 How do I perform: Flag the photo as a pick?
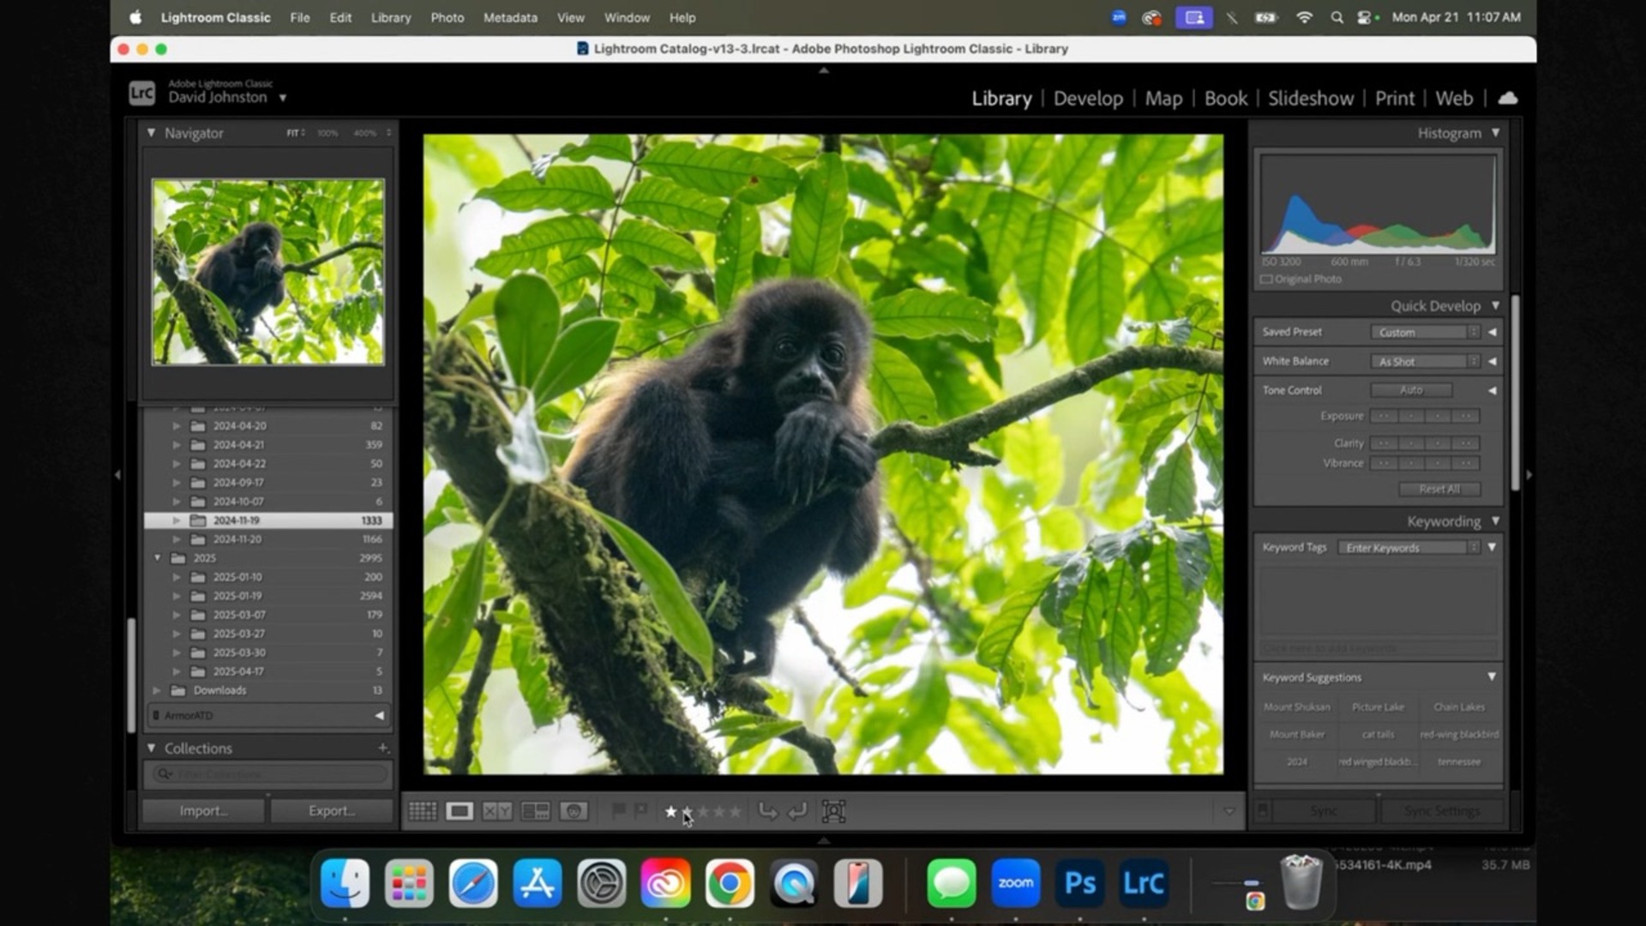pyautogui.click(x=619, y=811)
